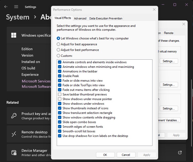The image size is (193, 162).
Task: Open the external link icon in Device Manager row
Action: click(x=180, y=153)
